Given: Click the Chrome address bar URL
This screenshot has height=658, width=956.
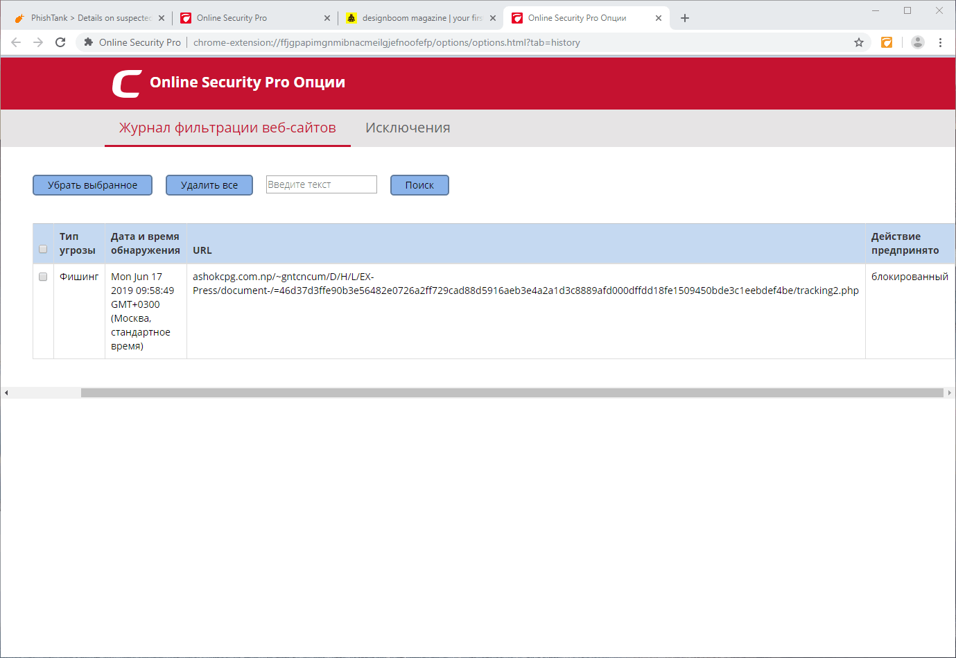Looking at the screenshot, I should (387, 42).
